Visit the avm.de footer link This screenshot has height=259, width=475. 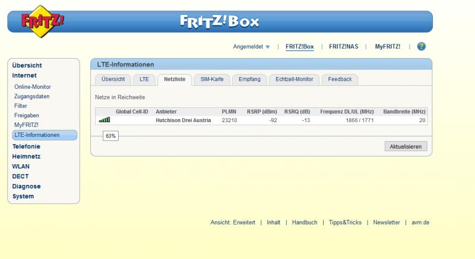coord(420,222)
